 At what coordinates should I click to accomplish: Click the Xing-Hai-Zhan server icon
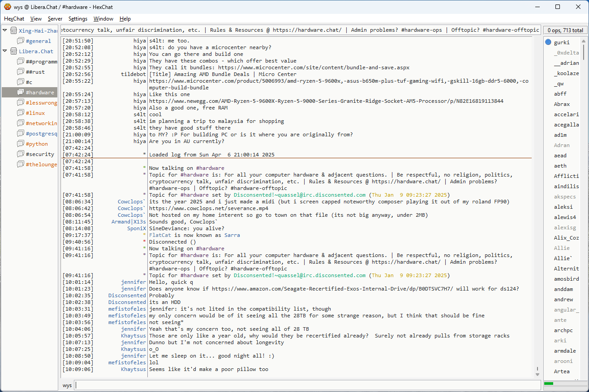(x=13, y=31)
